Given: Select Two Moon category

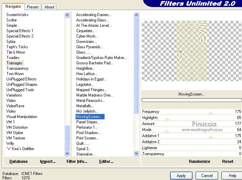Looking at the screenshot, I should point(15,74).
